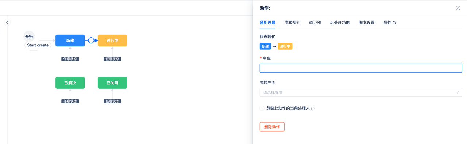467x144 pixels.
Task: Switch to 验证器 tab
Action: pyautogui.click(x=315, y=23)
